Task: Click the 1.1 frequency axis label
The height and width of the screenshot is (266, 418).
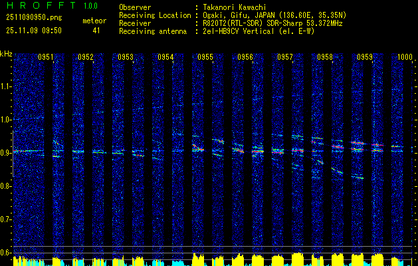Action: (5, 86)
